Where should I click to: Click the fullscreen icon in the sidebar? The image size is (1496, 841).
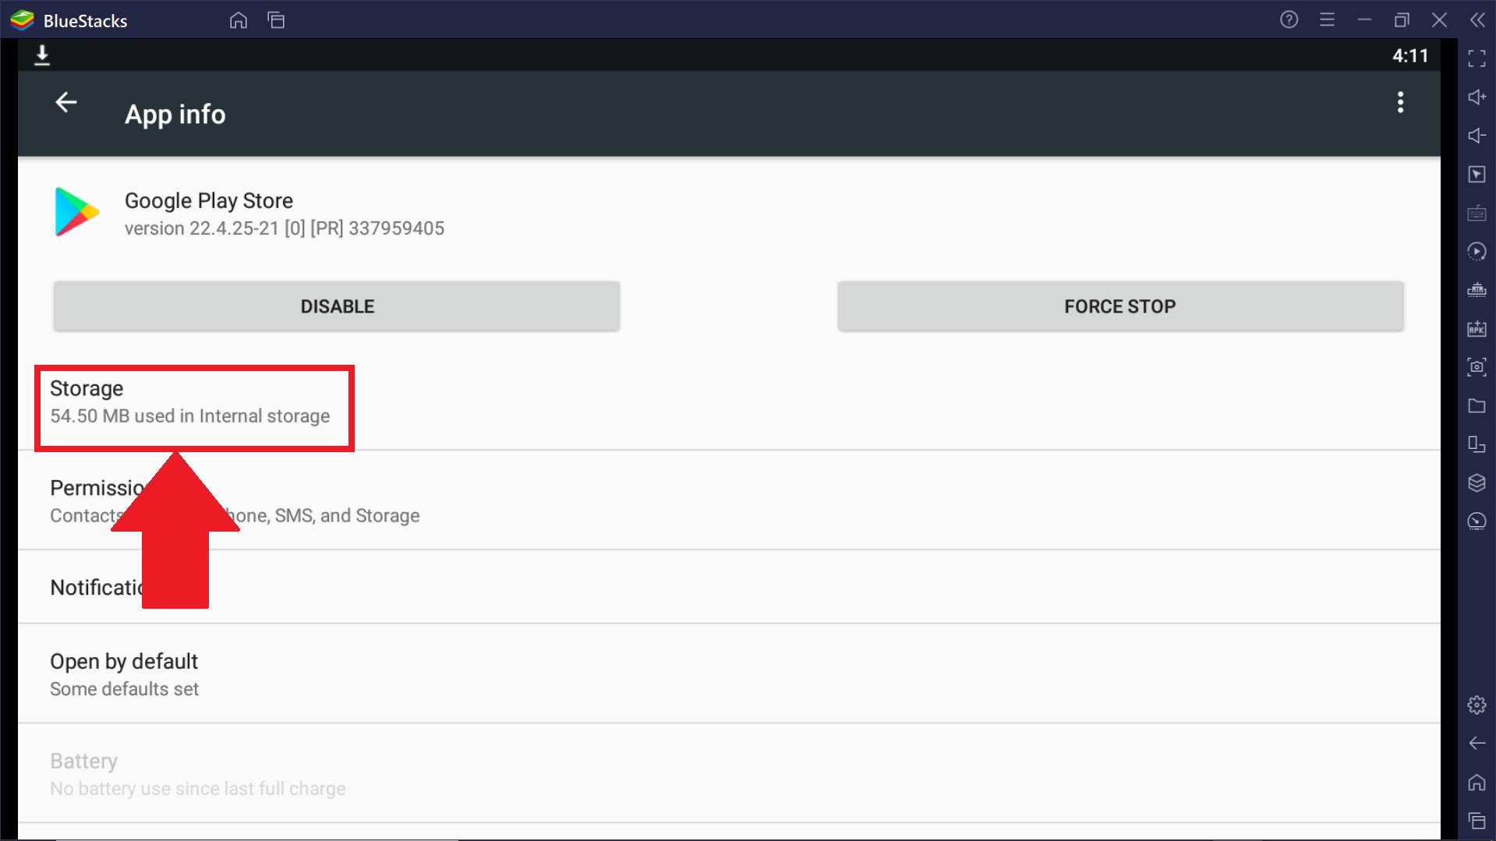1477,58
